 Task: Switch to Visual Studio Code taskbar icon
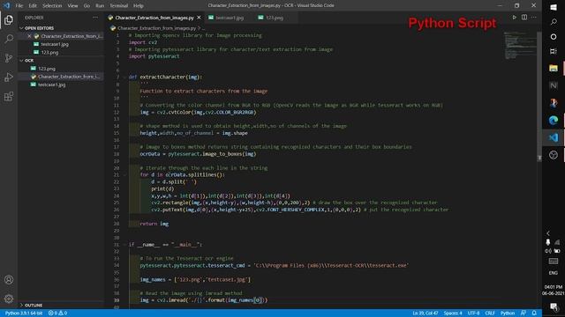point(554,137)
